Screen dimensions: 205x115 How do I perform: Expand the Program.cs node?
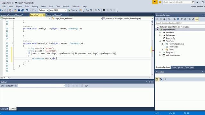(x=160, y=52)
